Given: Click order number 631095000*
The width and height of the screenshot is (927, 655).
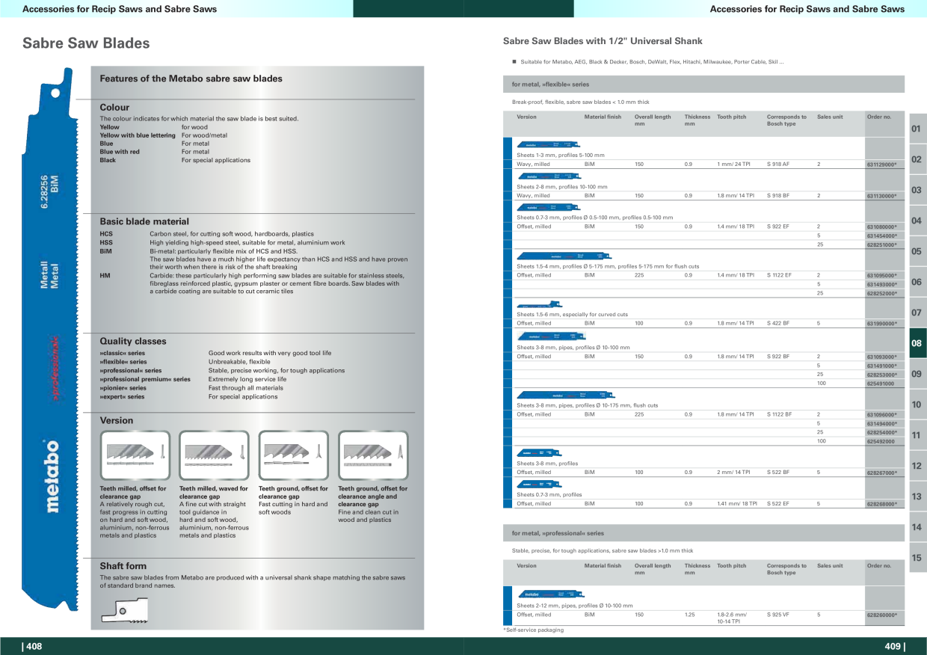Looking at the screenshot, I should pos(881,275).
